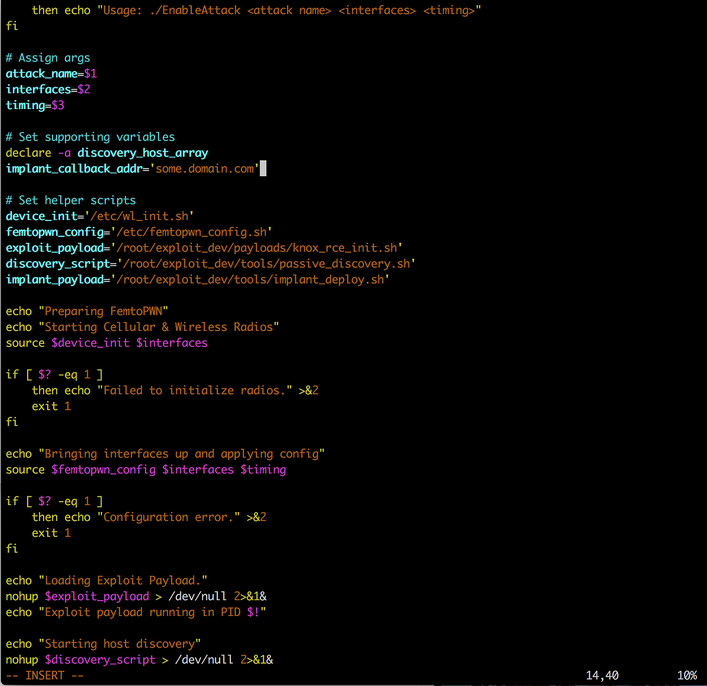Click the "Failed to initialize radios." message
The height and width of the screenshot is (686, 707).
[x=194, y=391]
